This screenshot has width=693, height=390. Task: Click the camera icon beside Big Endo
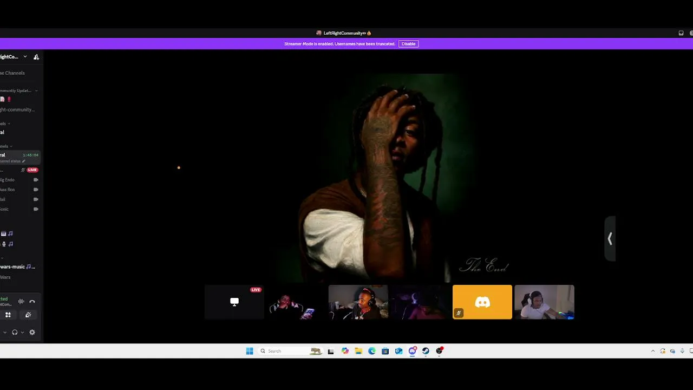pyautogui.click(x=36, y=180)
